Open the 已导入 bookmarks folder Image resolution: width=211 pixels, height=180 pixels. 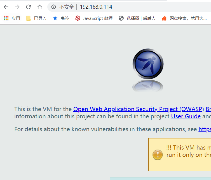pos(36,18)
